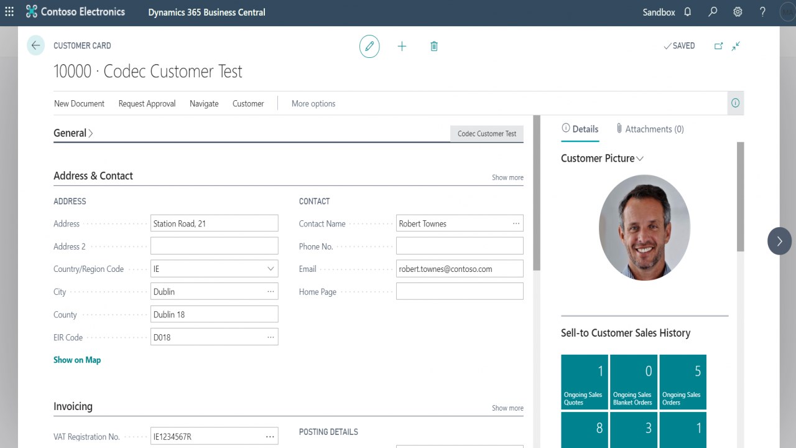Open the New Document menu
Viewport: 796px width, 448px height.
(79, 104)
